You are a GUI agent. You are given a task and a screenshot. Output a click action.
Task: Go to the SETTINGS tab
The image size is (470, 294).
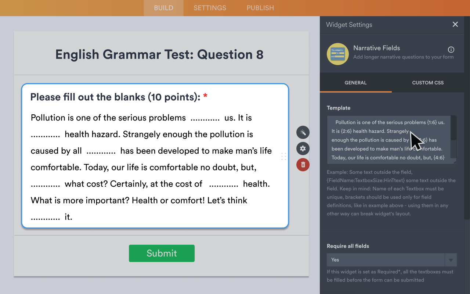click(x=209, y=8)
